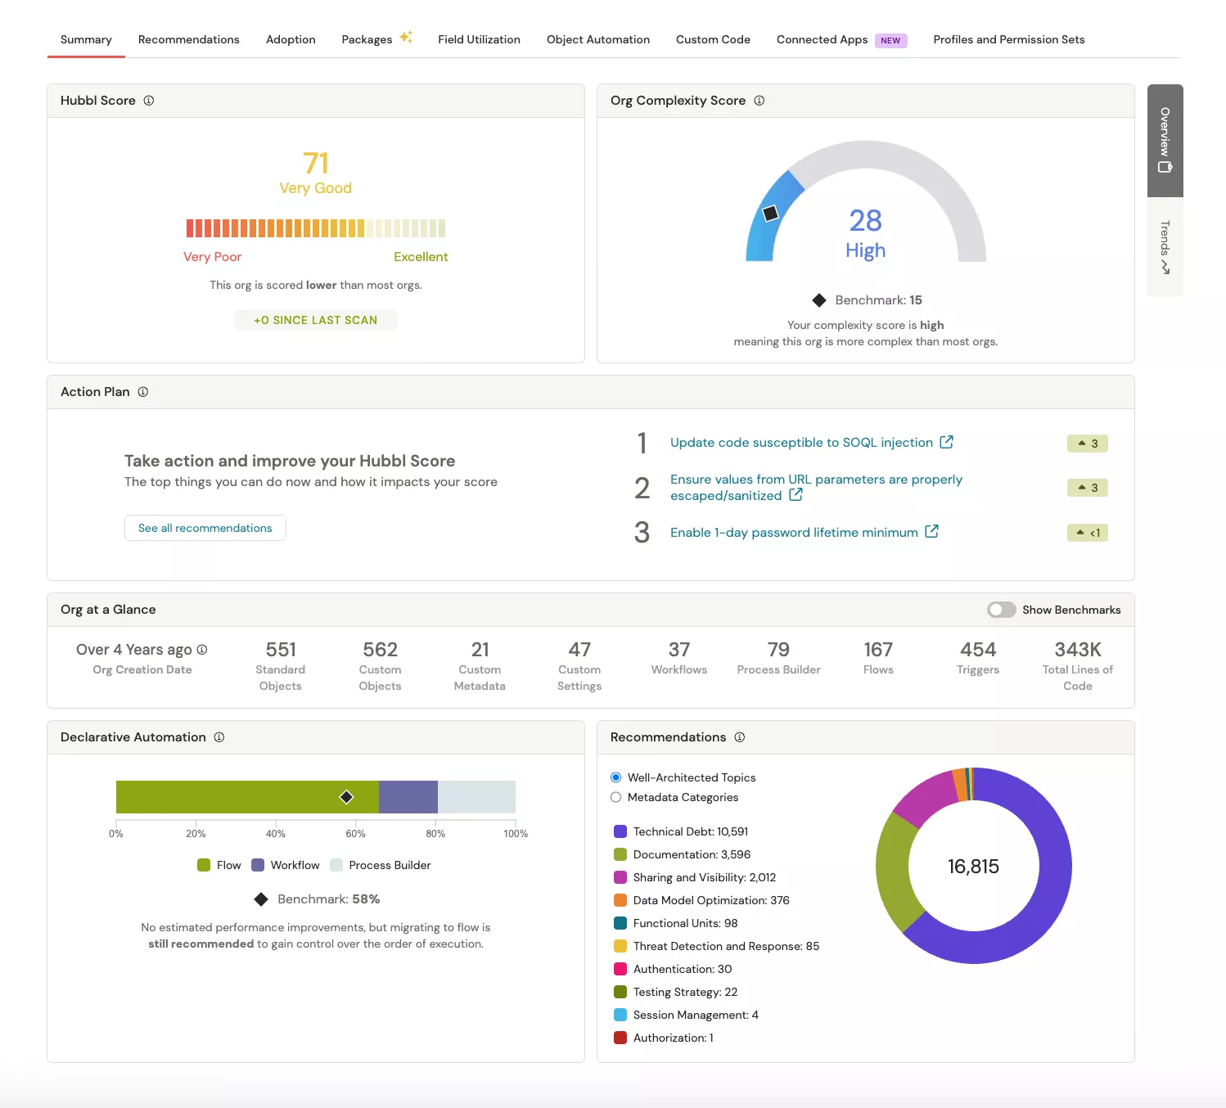Click the Declarative Automation info icon
The image size is (1226, 1108).
coord(219,736)
